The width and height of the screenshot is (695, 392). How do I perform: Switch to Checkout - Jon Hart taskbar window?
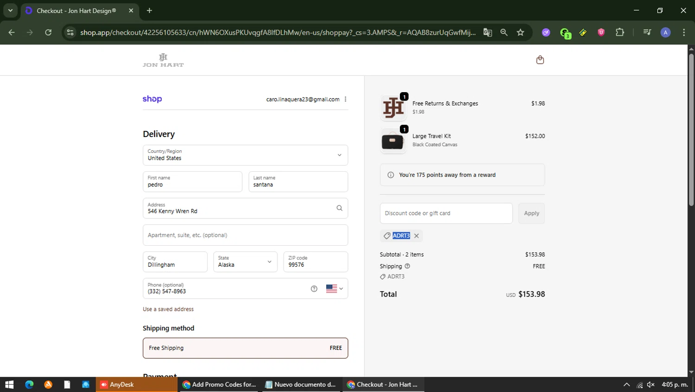[383, 385]
